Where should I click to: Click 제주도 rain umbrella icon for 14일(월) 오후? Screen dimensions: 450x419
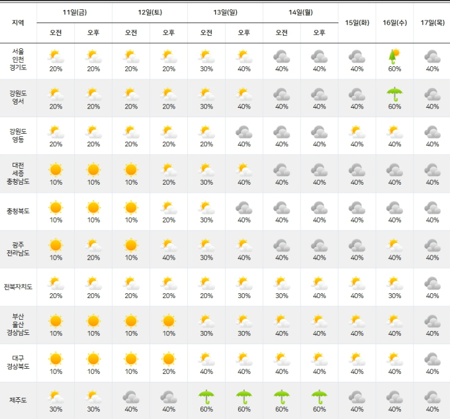(319, 397)
